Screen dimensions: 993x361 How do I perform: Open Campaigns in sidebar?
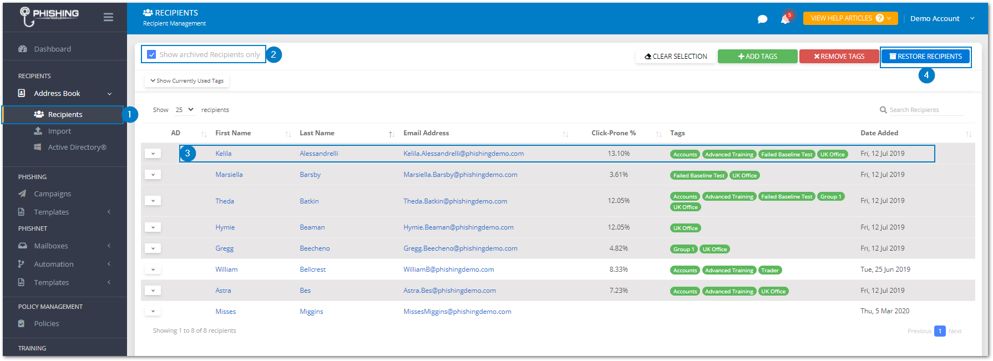53,194
